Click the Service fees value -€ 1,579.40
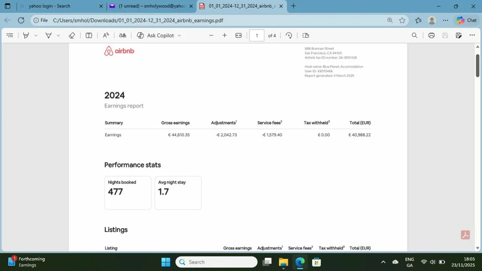482x271 pixels. point(272,135)
